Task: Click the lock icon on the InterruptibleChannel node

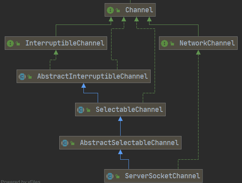Action: 18,43
